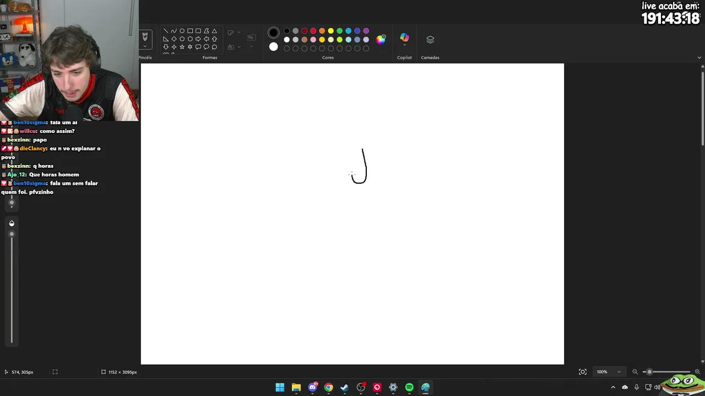Select the pentagon shape

coord(182,39)
